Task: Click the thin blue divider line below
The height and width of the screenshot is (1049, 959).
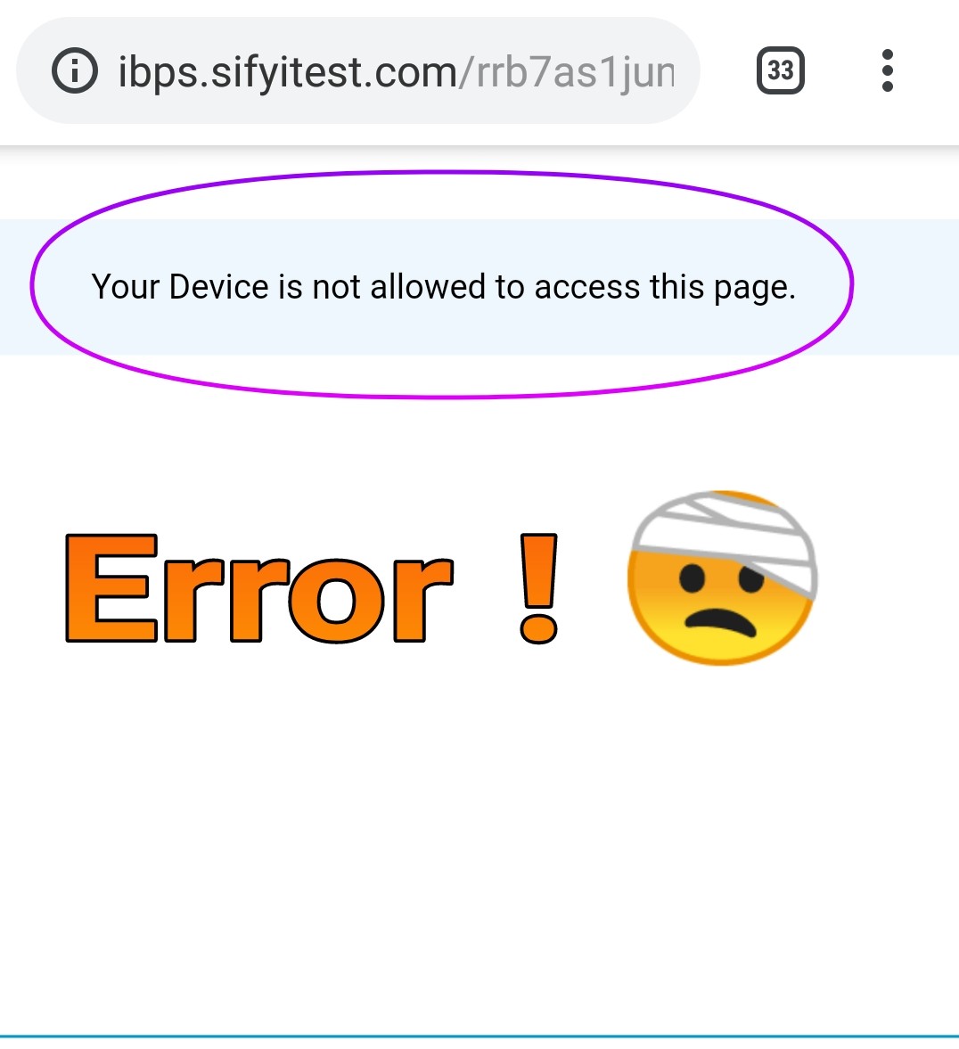Action: (479, 1037)
